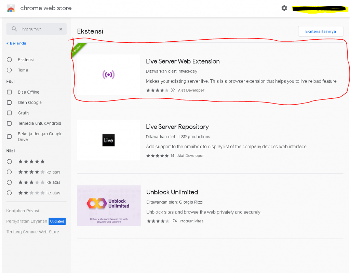Image resolution: width=350 pixels, height=273 pixels.
Task: Select the Tema radio button
Action: point(9,70)
